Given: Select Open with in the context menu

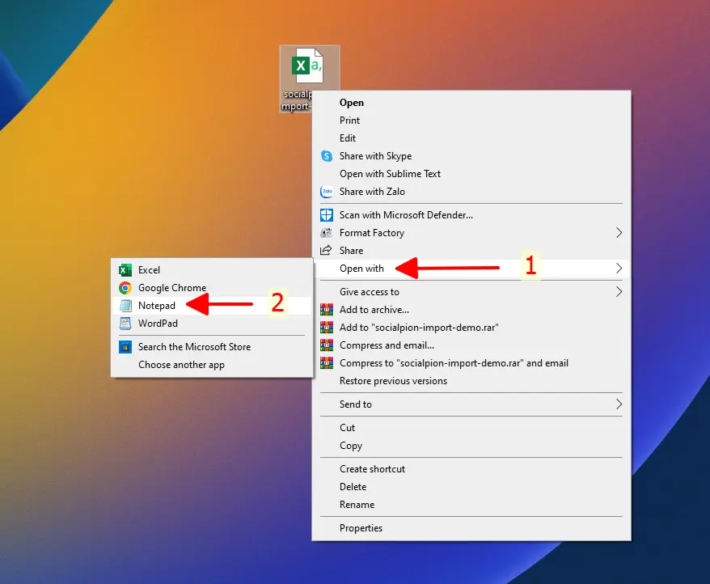Looking at the screenshot, I should click(x=471, y=269).
